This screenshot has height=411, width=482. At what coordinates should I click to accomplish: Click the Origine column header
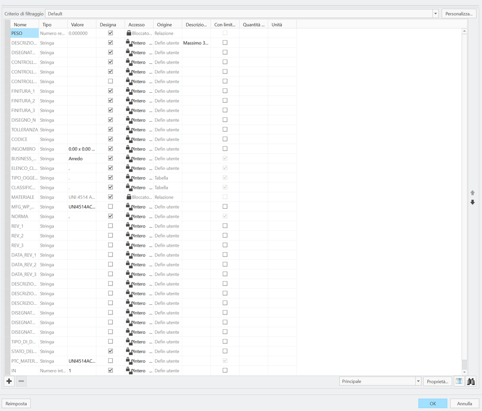(x=167, y=25)
